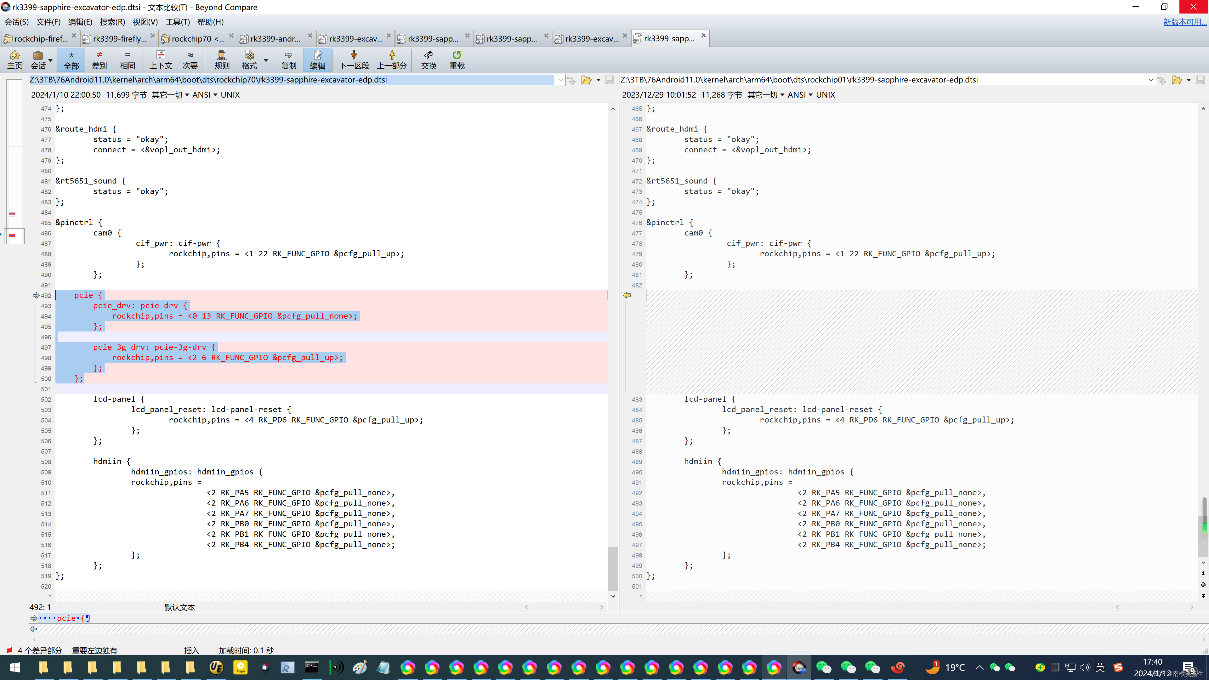
Task: Click the new version available (新版本可用) link
Action: point(1184,22)
